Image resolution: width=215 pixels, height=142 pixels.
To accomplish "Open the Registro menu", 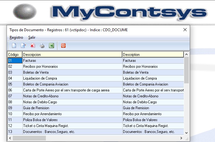I will tap(16, 37).
